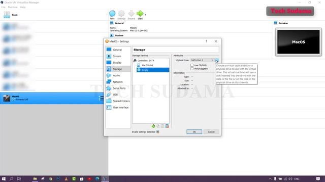Viewport: 325px width, 182px height.
Task: Enable the Hot-pluggable checkbox
Action: [x=192, y=69]
